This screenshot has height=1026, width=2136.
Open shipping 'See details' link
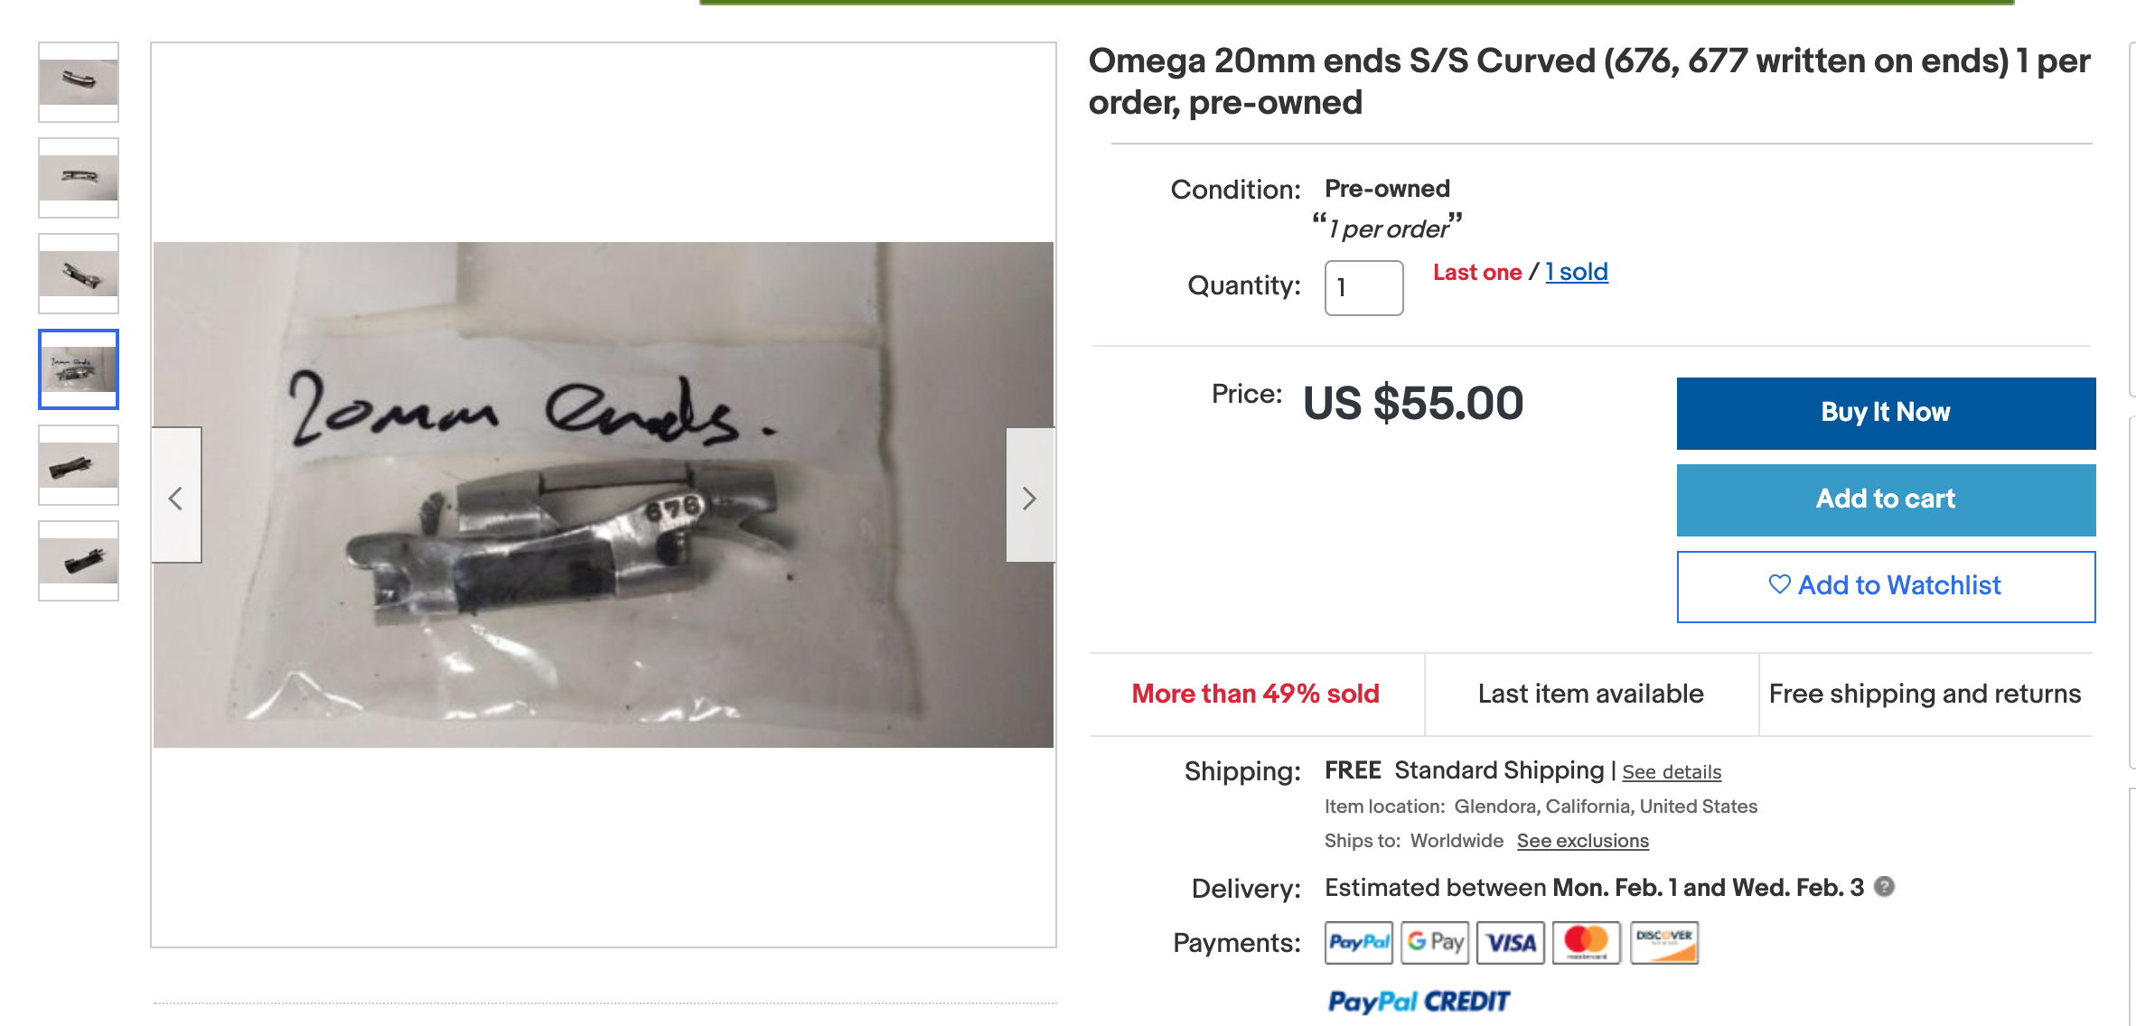[1672, 772]
